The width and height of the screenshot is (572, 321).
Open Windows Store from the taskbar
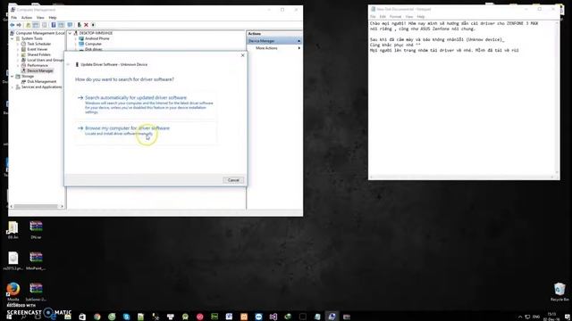[x=82, y=317]
